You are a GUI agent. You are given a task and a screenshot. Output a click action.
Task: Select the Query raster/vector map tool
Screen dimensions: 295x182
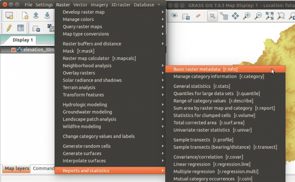pos(224,16)
